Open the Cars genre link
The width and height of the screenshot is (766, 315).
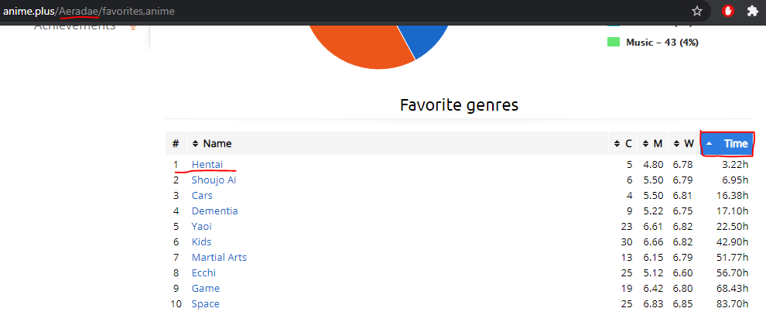coord(202,195)
